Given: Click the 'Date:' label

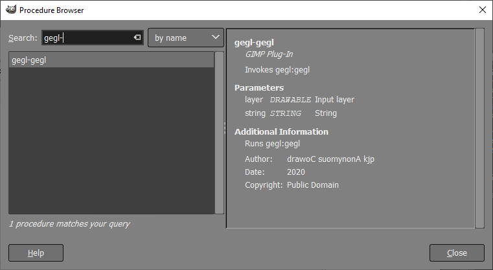Looking at the screenshot, I should point(255,172).
